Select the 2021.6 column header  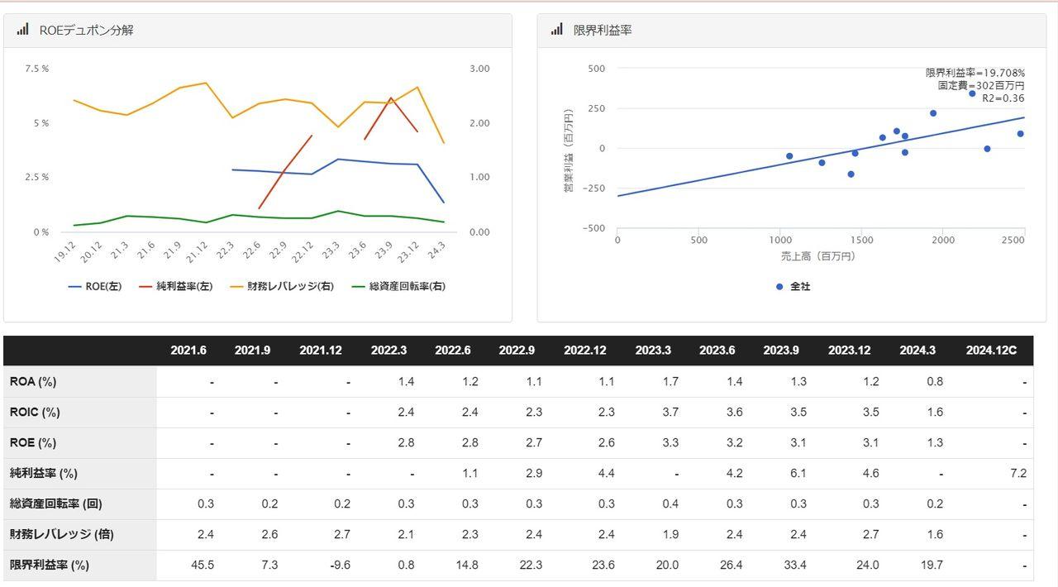click(x=188, y=351)
